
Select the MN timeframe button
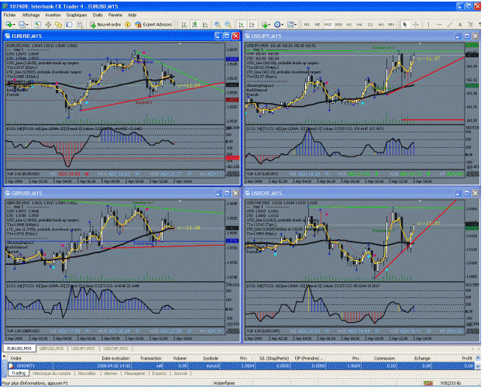(x=391, y=24)
